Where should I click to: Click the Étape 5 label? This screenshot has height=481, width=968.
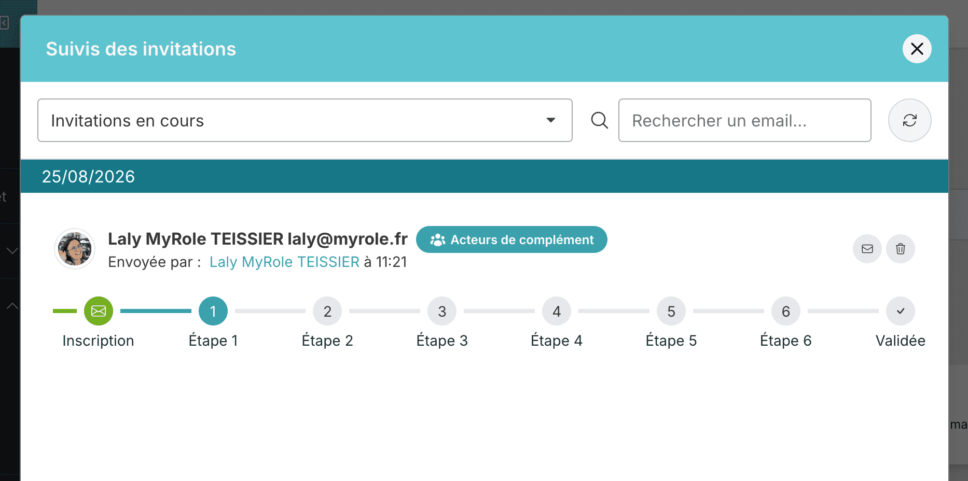[671, 341]
